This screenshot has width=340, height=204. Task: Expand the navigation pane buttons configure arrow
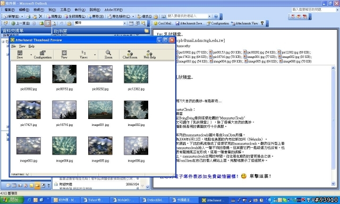click(x=48, y=185)
